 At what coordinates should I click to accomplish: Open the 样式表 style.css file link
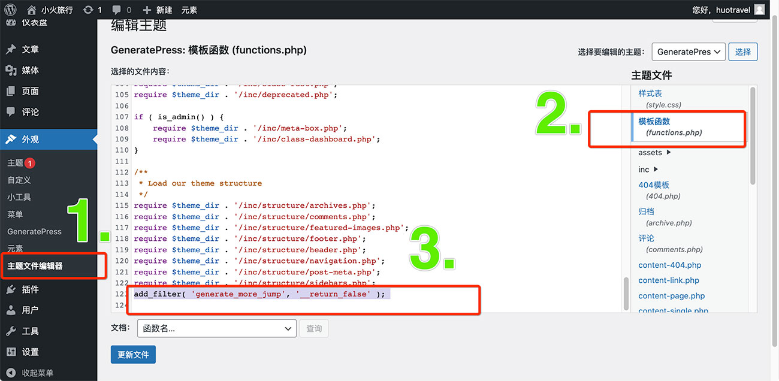pos(650,94)
